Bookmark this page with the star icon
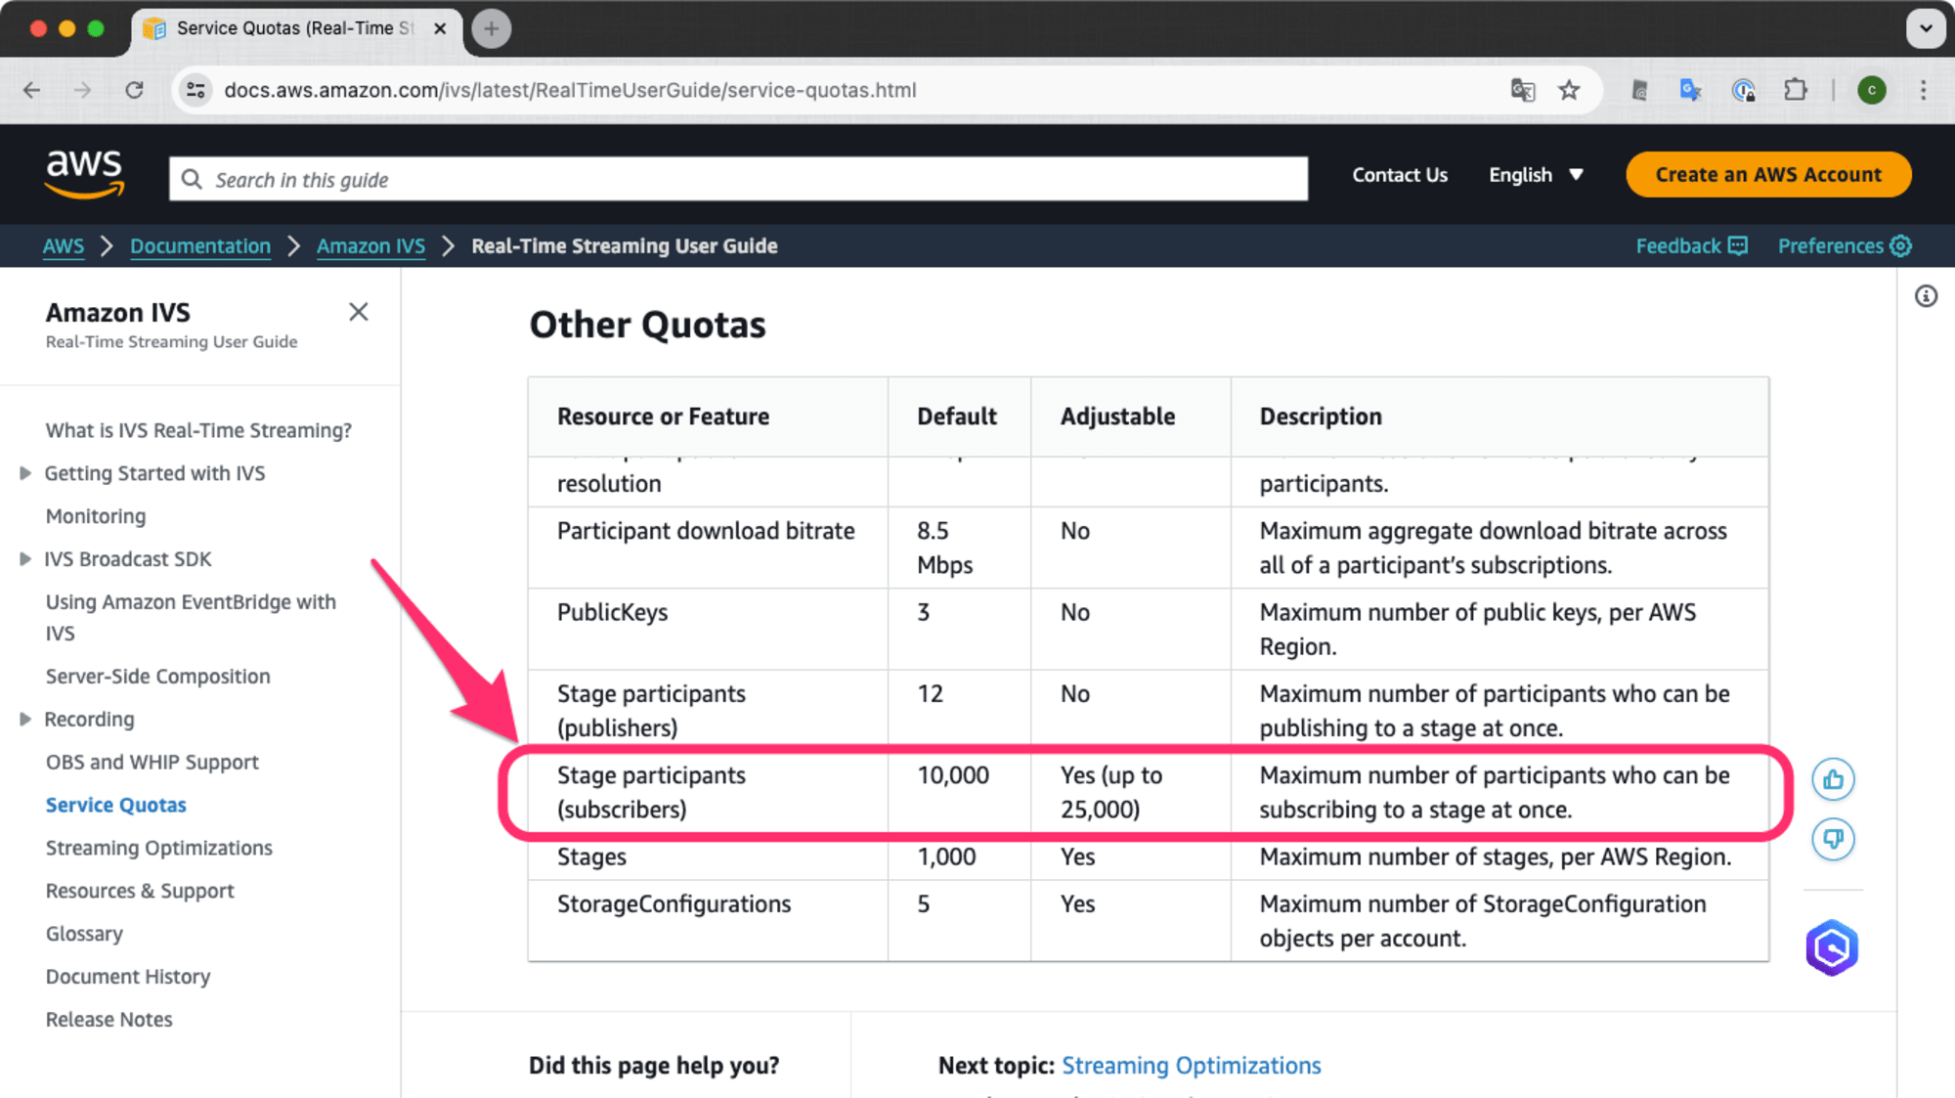This screenshot has height=1098, width=1955. pos(1569,90)
